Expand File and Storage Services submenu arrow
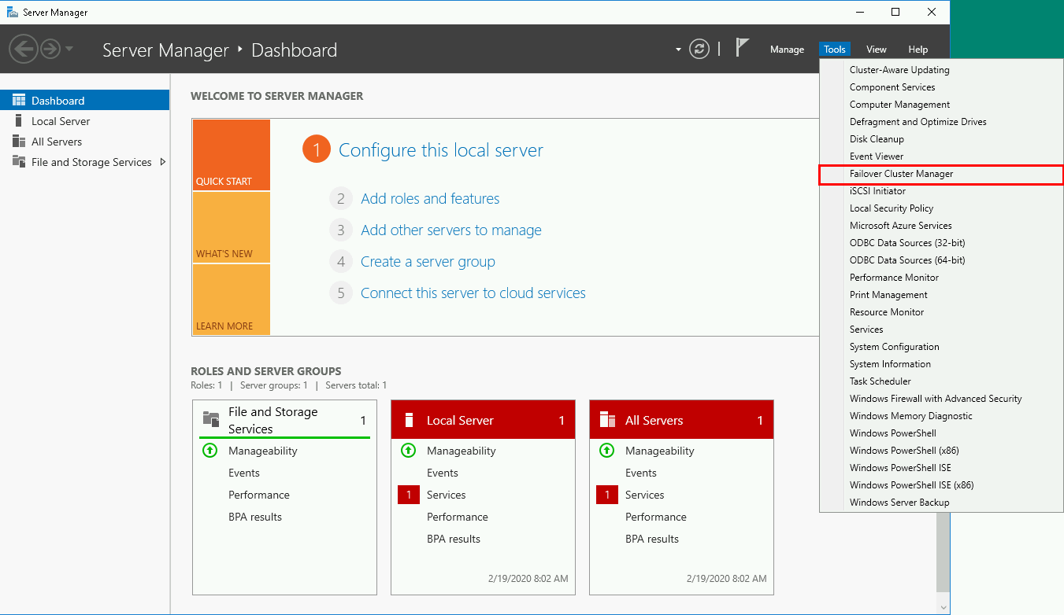This screenshot has height=615, width=1064. 163,162
